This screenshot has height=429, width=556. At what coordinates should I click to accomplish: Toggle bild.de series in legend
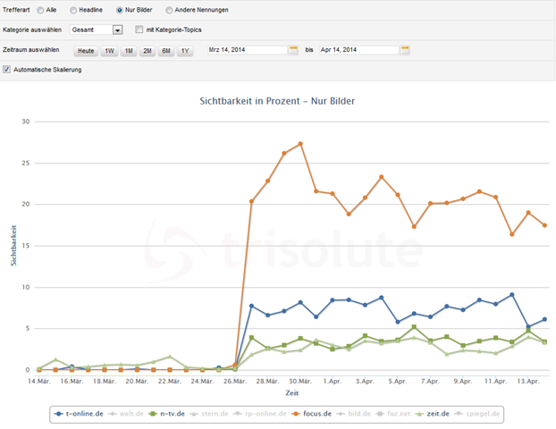coord(353,414)
